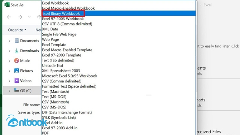This screenshot has height=135, width=240.
Task: Select Excel Binary Workbook option
Action: (118, 13)
